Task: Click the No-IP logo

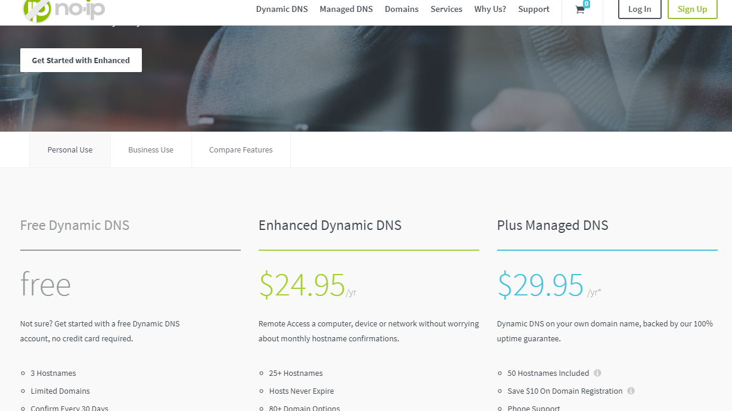Action: click(64, 10)
